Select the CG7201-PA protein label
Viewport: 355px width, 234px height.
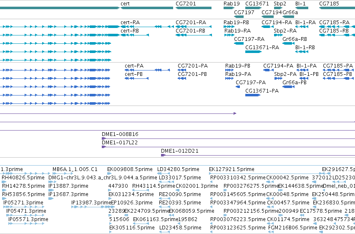[x=193, y=66]
